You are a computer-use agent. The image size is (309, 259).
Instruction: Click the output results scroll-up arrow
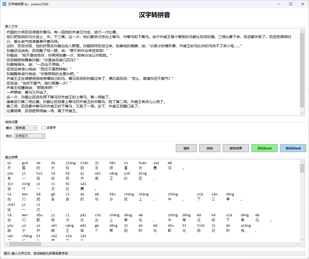pyautogui.click(x=302, y=161)
